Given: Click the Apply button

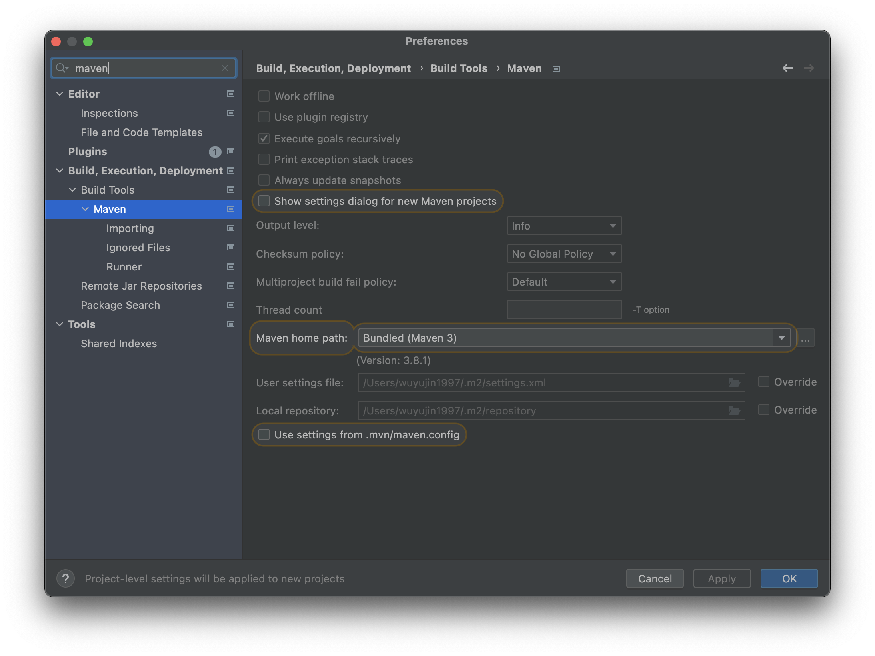Looking at the screenshot, I should coord(722,578).
